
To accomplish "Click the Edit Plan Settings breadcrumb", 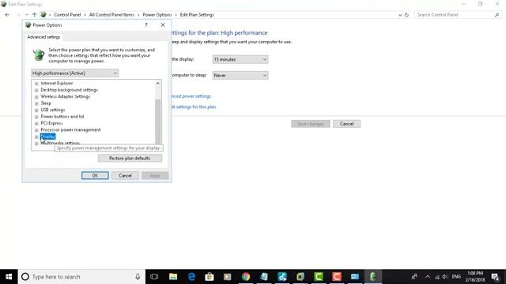I will click(x=197, y=15).
